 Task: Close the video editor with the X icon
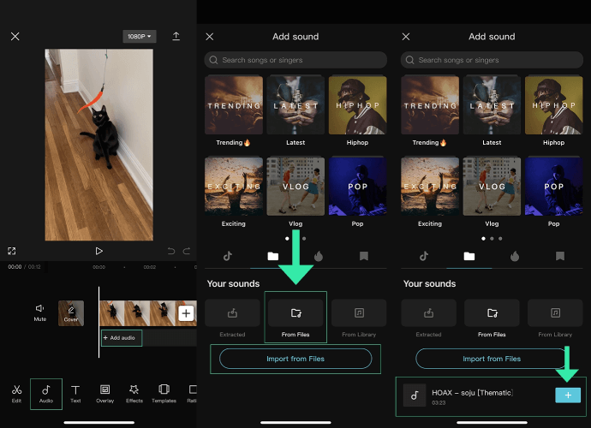(x=15, y=36)
